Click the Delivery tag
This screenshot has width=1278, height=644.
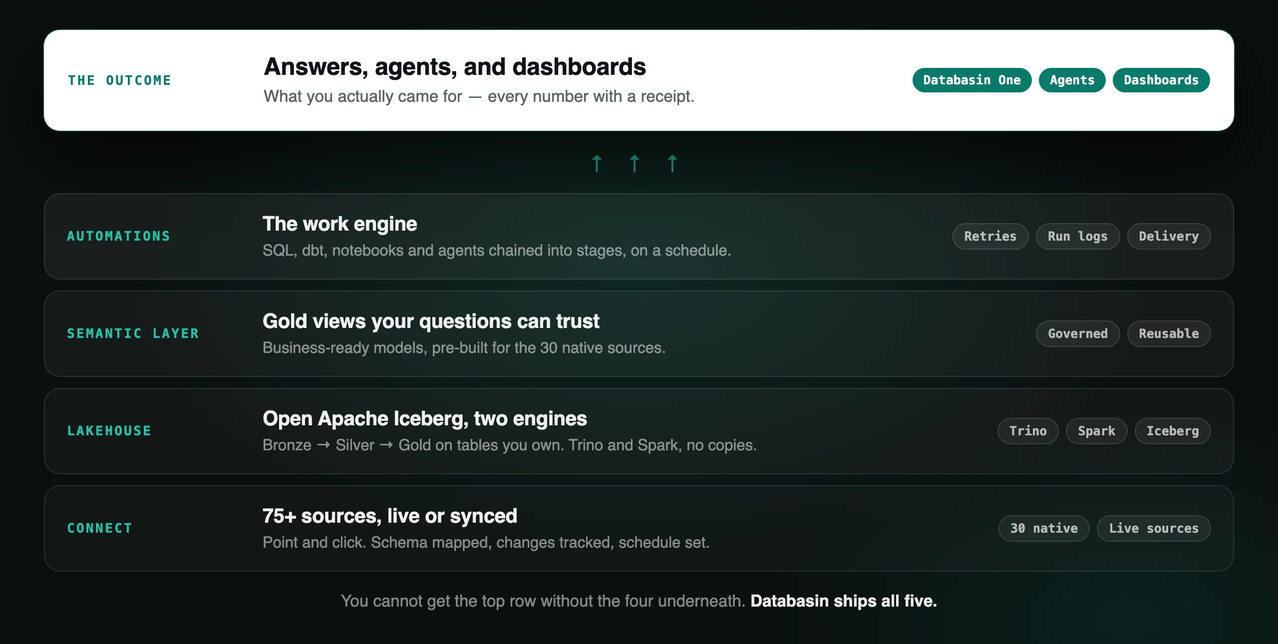coord(1169,236)
